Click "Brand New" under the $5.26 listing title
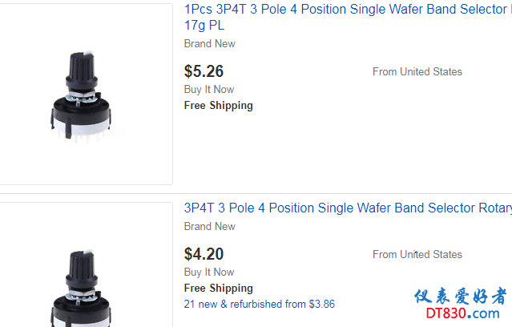Viewport: 512px width, 327px height. tap(210, 43)
